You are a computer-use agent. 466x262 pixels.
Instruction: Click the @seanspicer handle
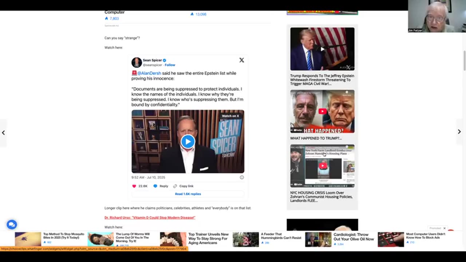tap(153, 65)
